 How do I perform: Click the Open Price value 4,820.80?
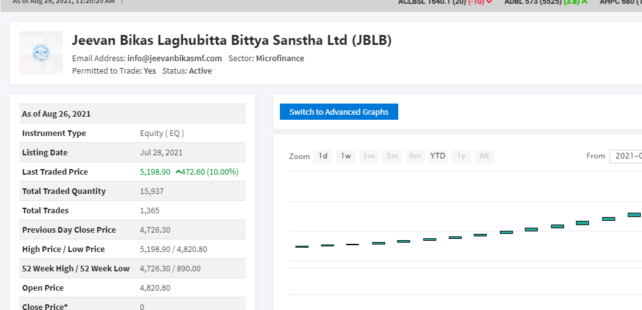155,288
